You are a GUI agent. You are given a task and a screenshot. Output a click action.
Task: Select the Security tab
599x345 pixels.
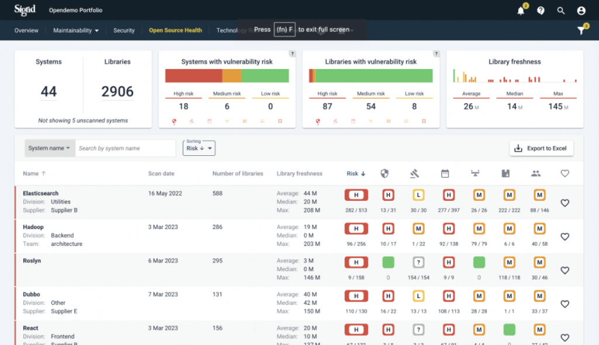124,30
